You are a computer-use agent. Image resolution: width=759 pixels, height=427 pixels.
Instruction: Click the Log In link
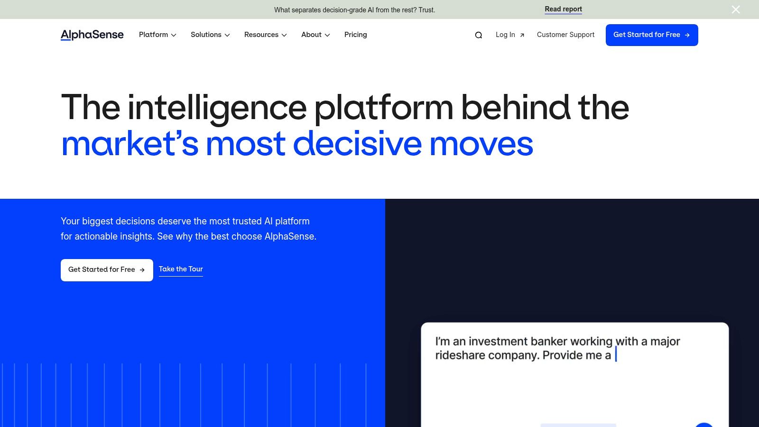coord(510,35)
